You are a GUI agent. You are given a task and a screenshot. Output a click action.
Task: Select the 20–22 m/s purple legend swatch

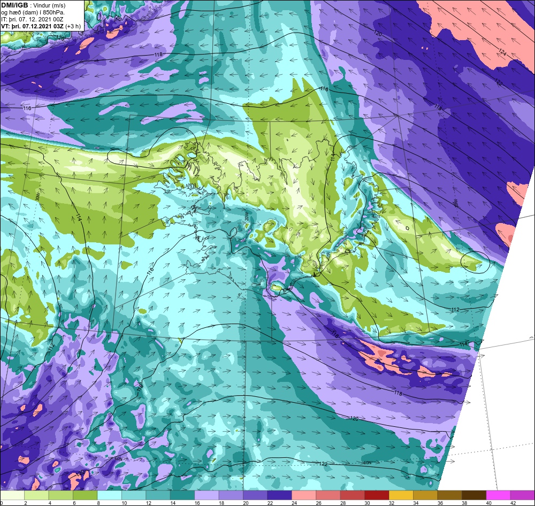point(255,495)
